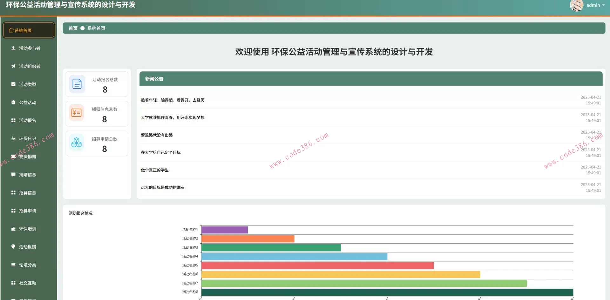Click the lightbulb icon beside 活动反馈
610x300 pixels.
pos(13,246)
